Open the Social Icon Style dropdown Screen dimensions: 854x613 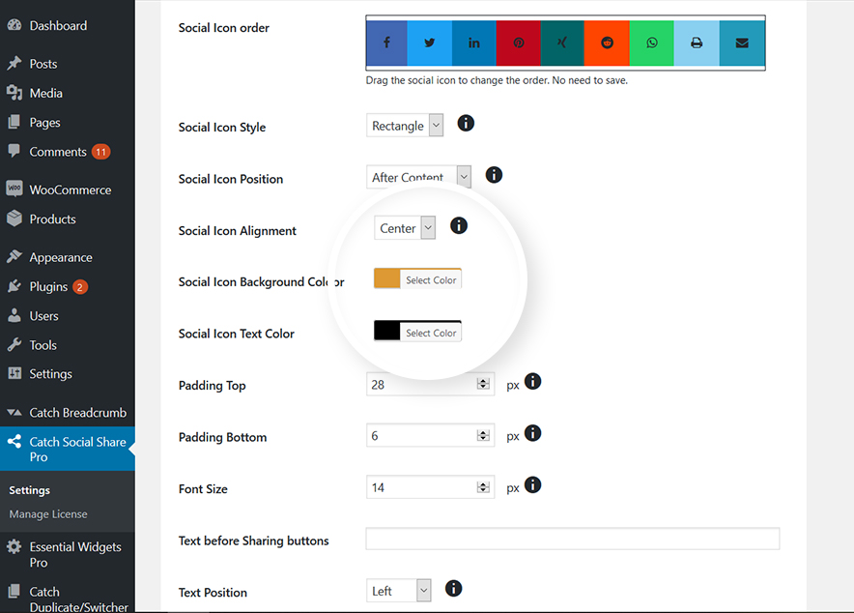pos(405,126)
